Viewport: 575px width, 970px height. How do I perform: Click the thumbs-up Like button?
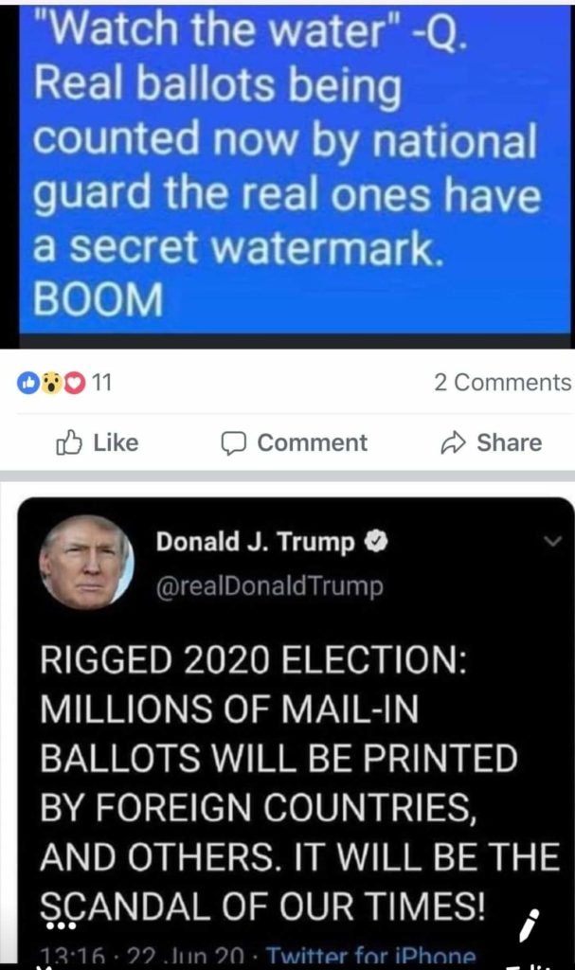98,443
